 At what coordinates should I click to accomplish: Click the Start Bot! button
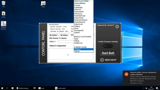(x=108, y=53)
